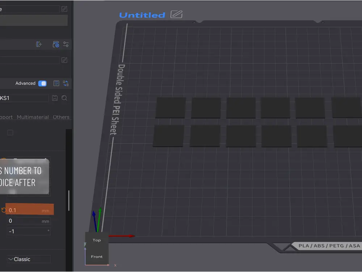Switch to the Multimaterial tab
The height and width of the screenshot is (272, 362).
tap(33, 117)
